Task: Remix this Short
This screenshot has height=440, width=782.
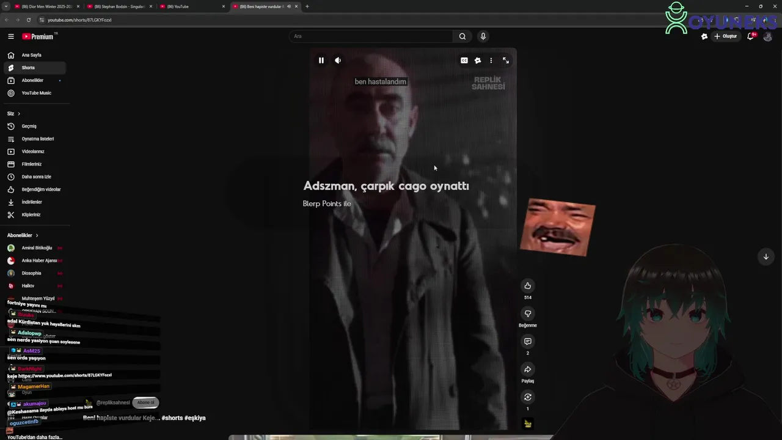Action: 528,397
